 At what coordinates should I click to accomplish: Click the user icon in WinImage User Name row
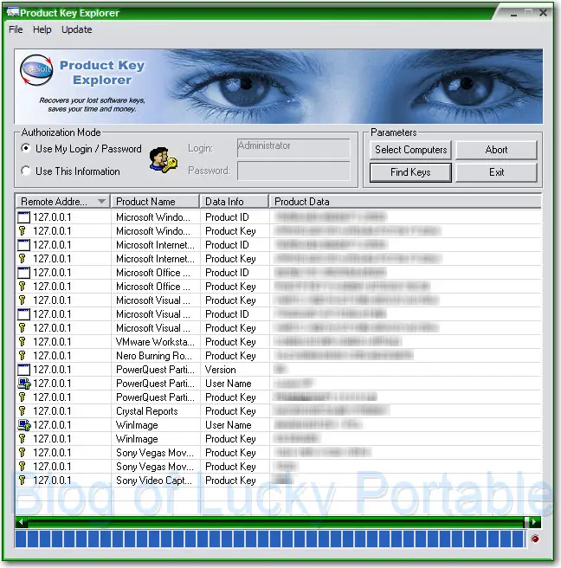click(24, 425)
